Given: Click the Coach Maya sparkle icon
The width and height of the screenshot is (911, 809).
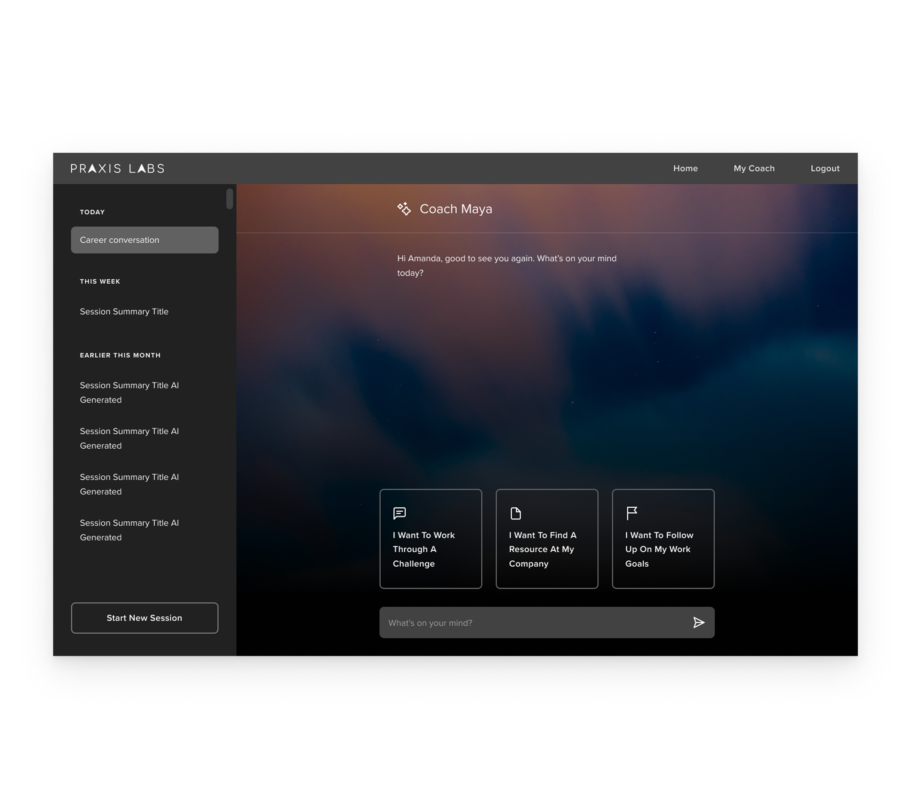Looking at the screenshot, I should pyautogui.click(x=404, y=209).
